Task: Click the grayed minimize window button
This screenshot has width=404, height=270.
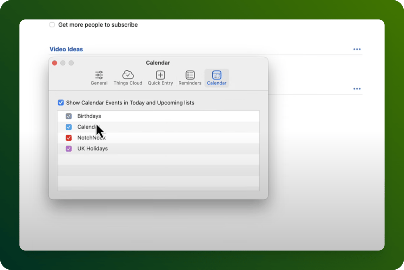Action: tap(63, 63)
